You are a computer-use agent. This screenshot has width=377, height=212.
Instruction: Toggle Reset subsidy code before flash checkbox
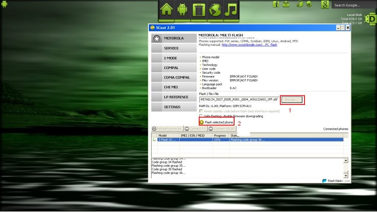click(201, 111)
